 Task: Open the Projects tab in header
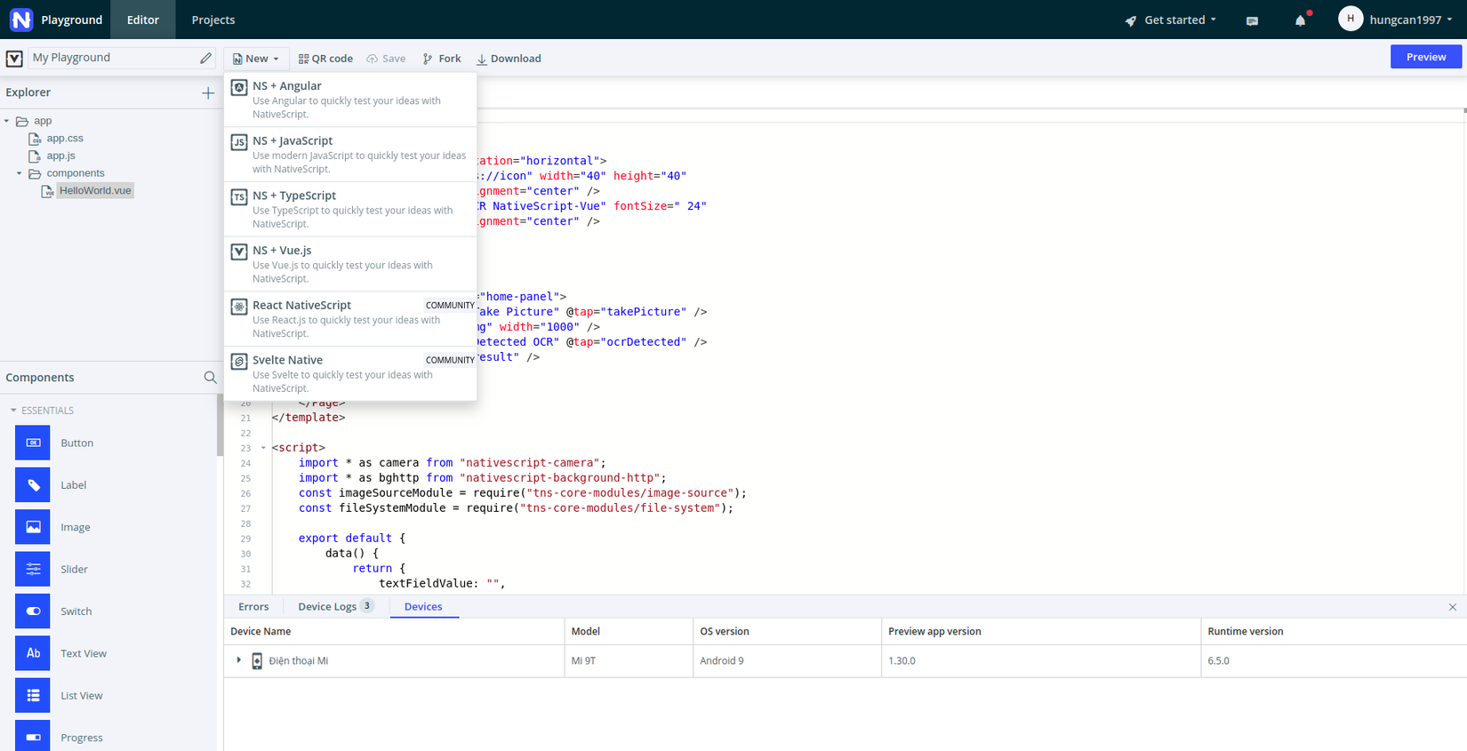coord(213,20)
